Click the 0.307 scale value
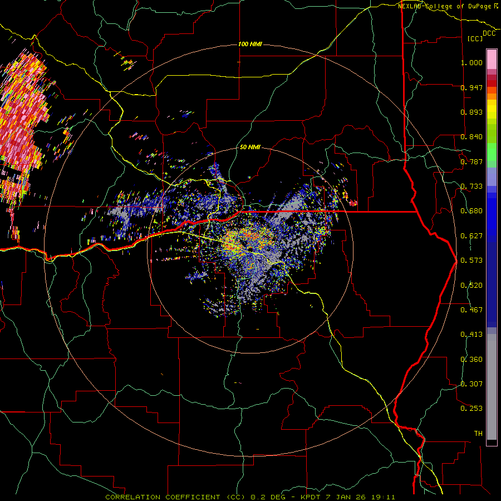 (x=471, y=384)
